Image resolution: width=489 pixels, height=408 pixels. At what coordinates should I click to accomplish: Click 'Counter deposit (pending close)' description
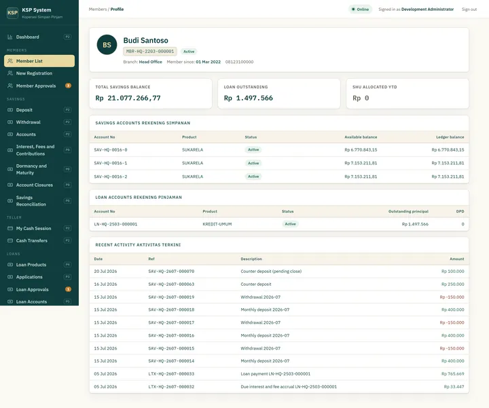[271, 272]
